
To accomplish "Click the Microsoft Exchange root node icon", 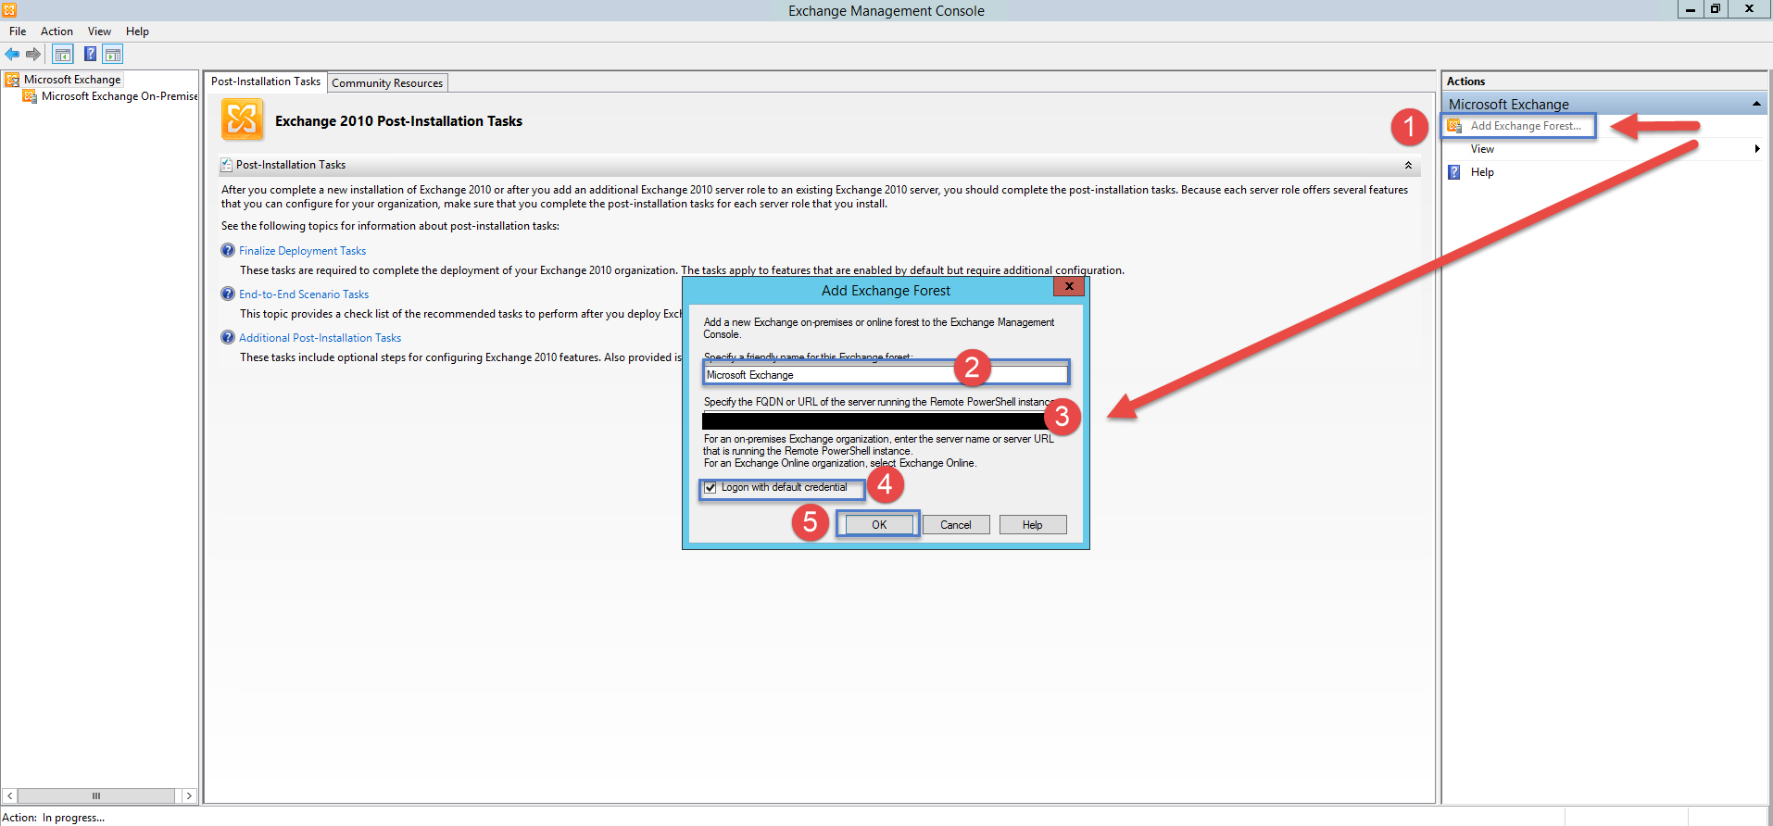I will (x=12, y=80).
